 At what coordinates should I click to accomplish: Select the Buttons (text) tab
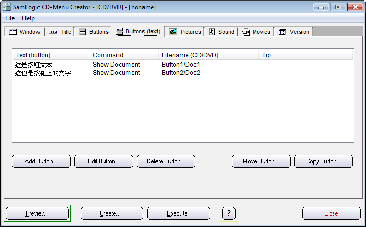tap(138, 31)
